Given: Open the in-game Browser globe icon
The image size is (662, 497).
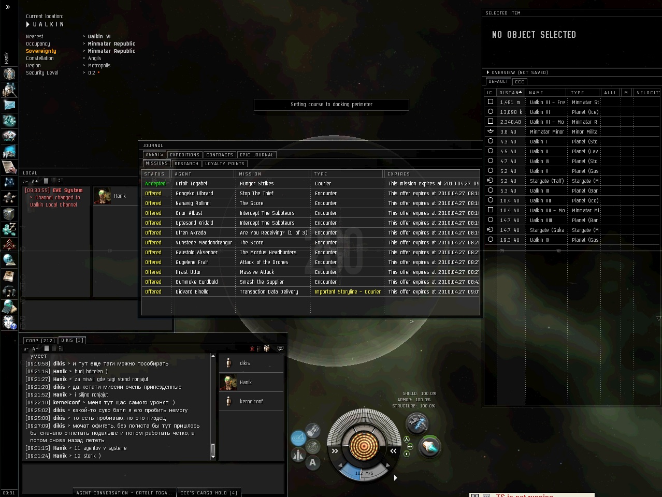Looking at the screenshot, I should pyautogui.click(x=9, y=260).
